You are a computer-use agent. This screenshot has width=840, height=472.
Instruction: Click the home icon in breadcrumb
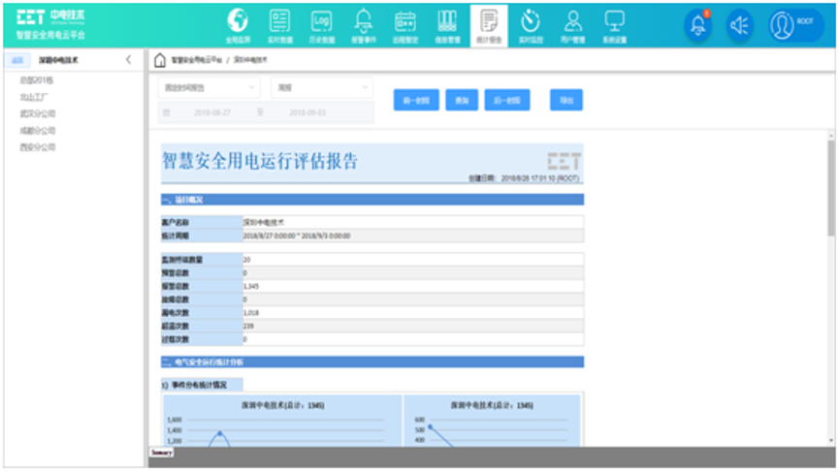coord(160,60)
